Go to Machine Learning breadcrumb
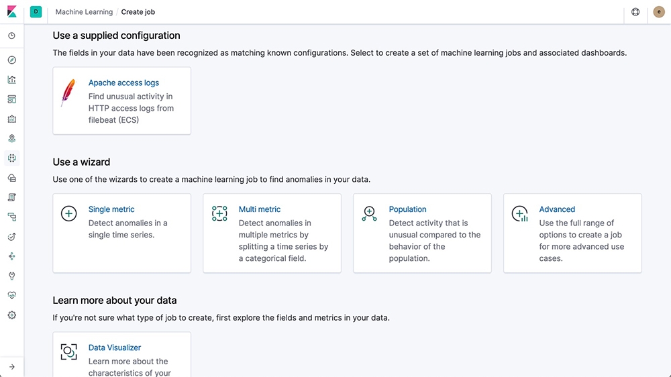The image size is (671, 377). [83, 12]
